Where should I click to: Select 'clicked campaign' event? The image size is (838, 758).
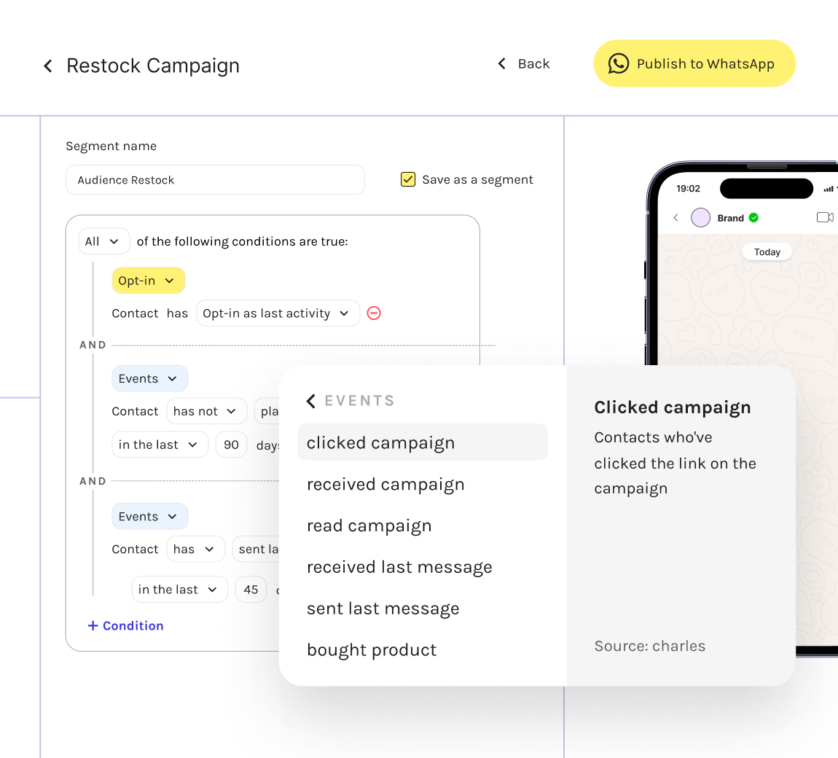point(422,442)
